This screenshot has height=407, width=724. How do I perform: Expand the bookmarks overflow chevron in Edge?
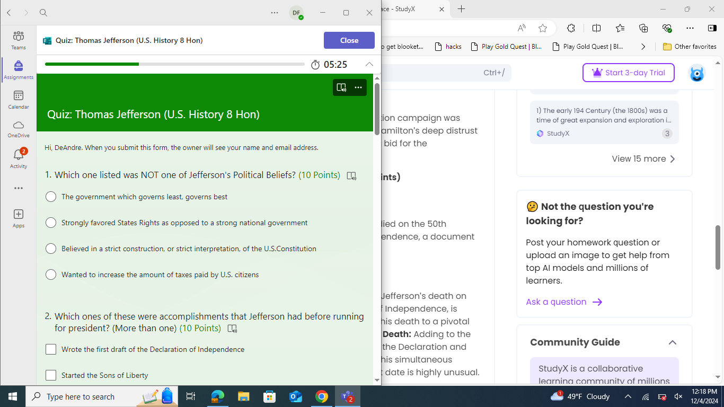pos(643,47)
